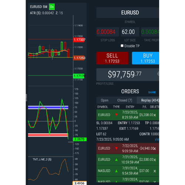Viewport: 185px width, 185px height.
Task: Delete the -$4,940.00 EURUSD order
Action: 155,149
